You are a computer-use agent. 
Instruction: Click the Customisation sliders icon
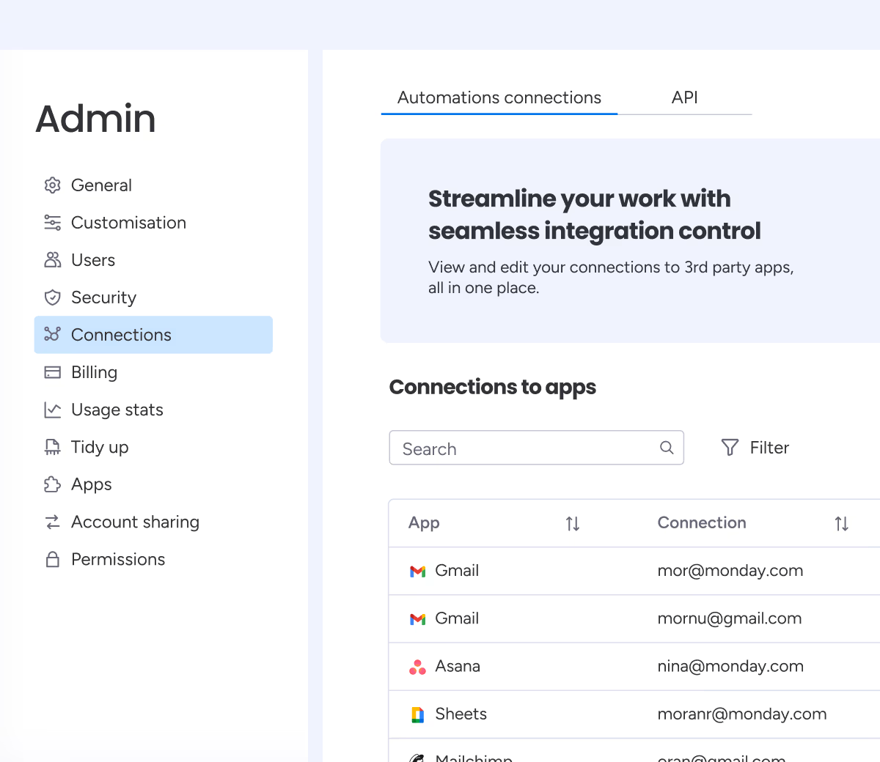pyautogui.click(x=52, y=223)
